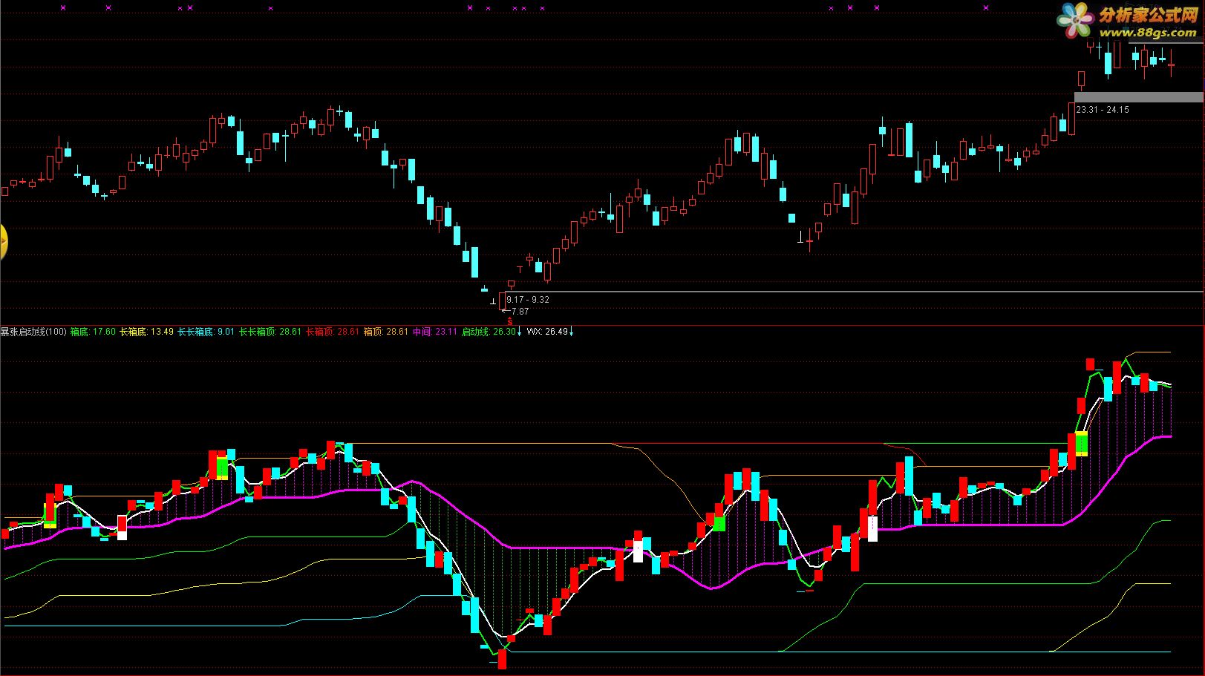
Task: Click the 暴涨启动线(100) indicator name
Action: pos(33,332)
